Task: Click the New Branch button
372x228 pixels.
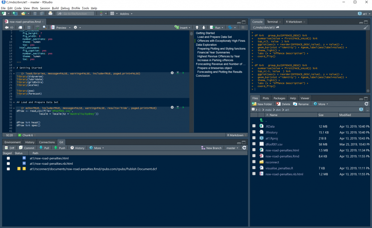Action: pos(211,148)
